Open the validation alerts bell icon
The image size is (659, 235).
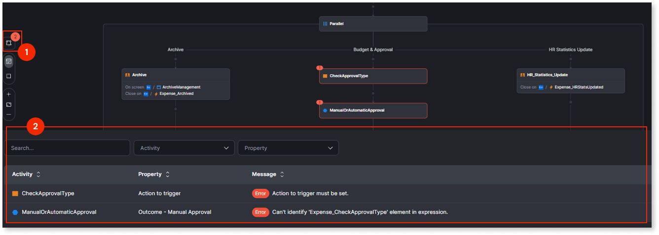[x=9, y=43]
